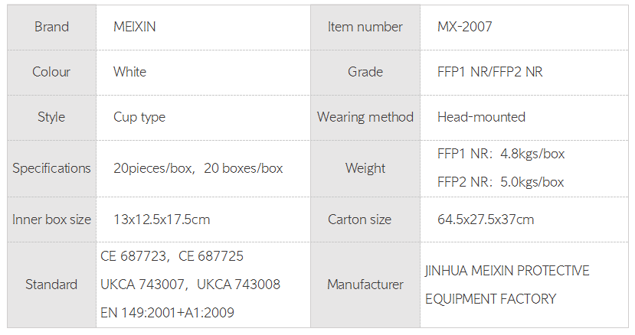635x335 pixels.
Task: Select the 13x12.5x17.5cm inner box size
Action: coord(162,220)
